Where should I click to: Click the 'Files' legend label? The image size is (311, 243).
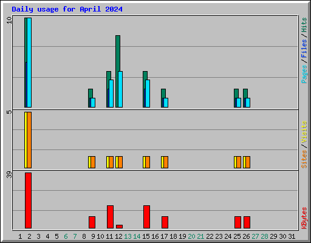tap(304, 49)
